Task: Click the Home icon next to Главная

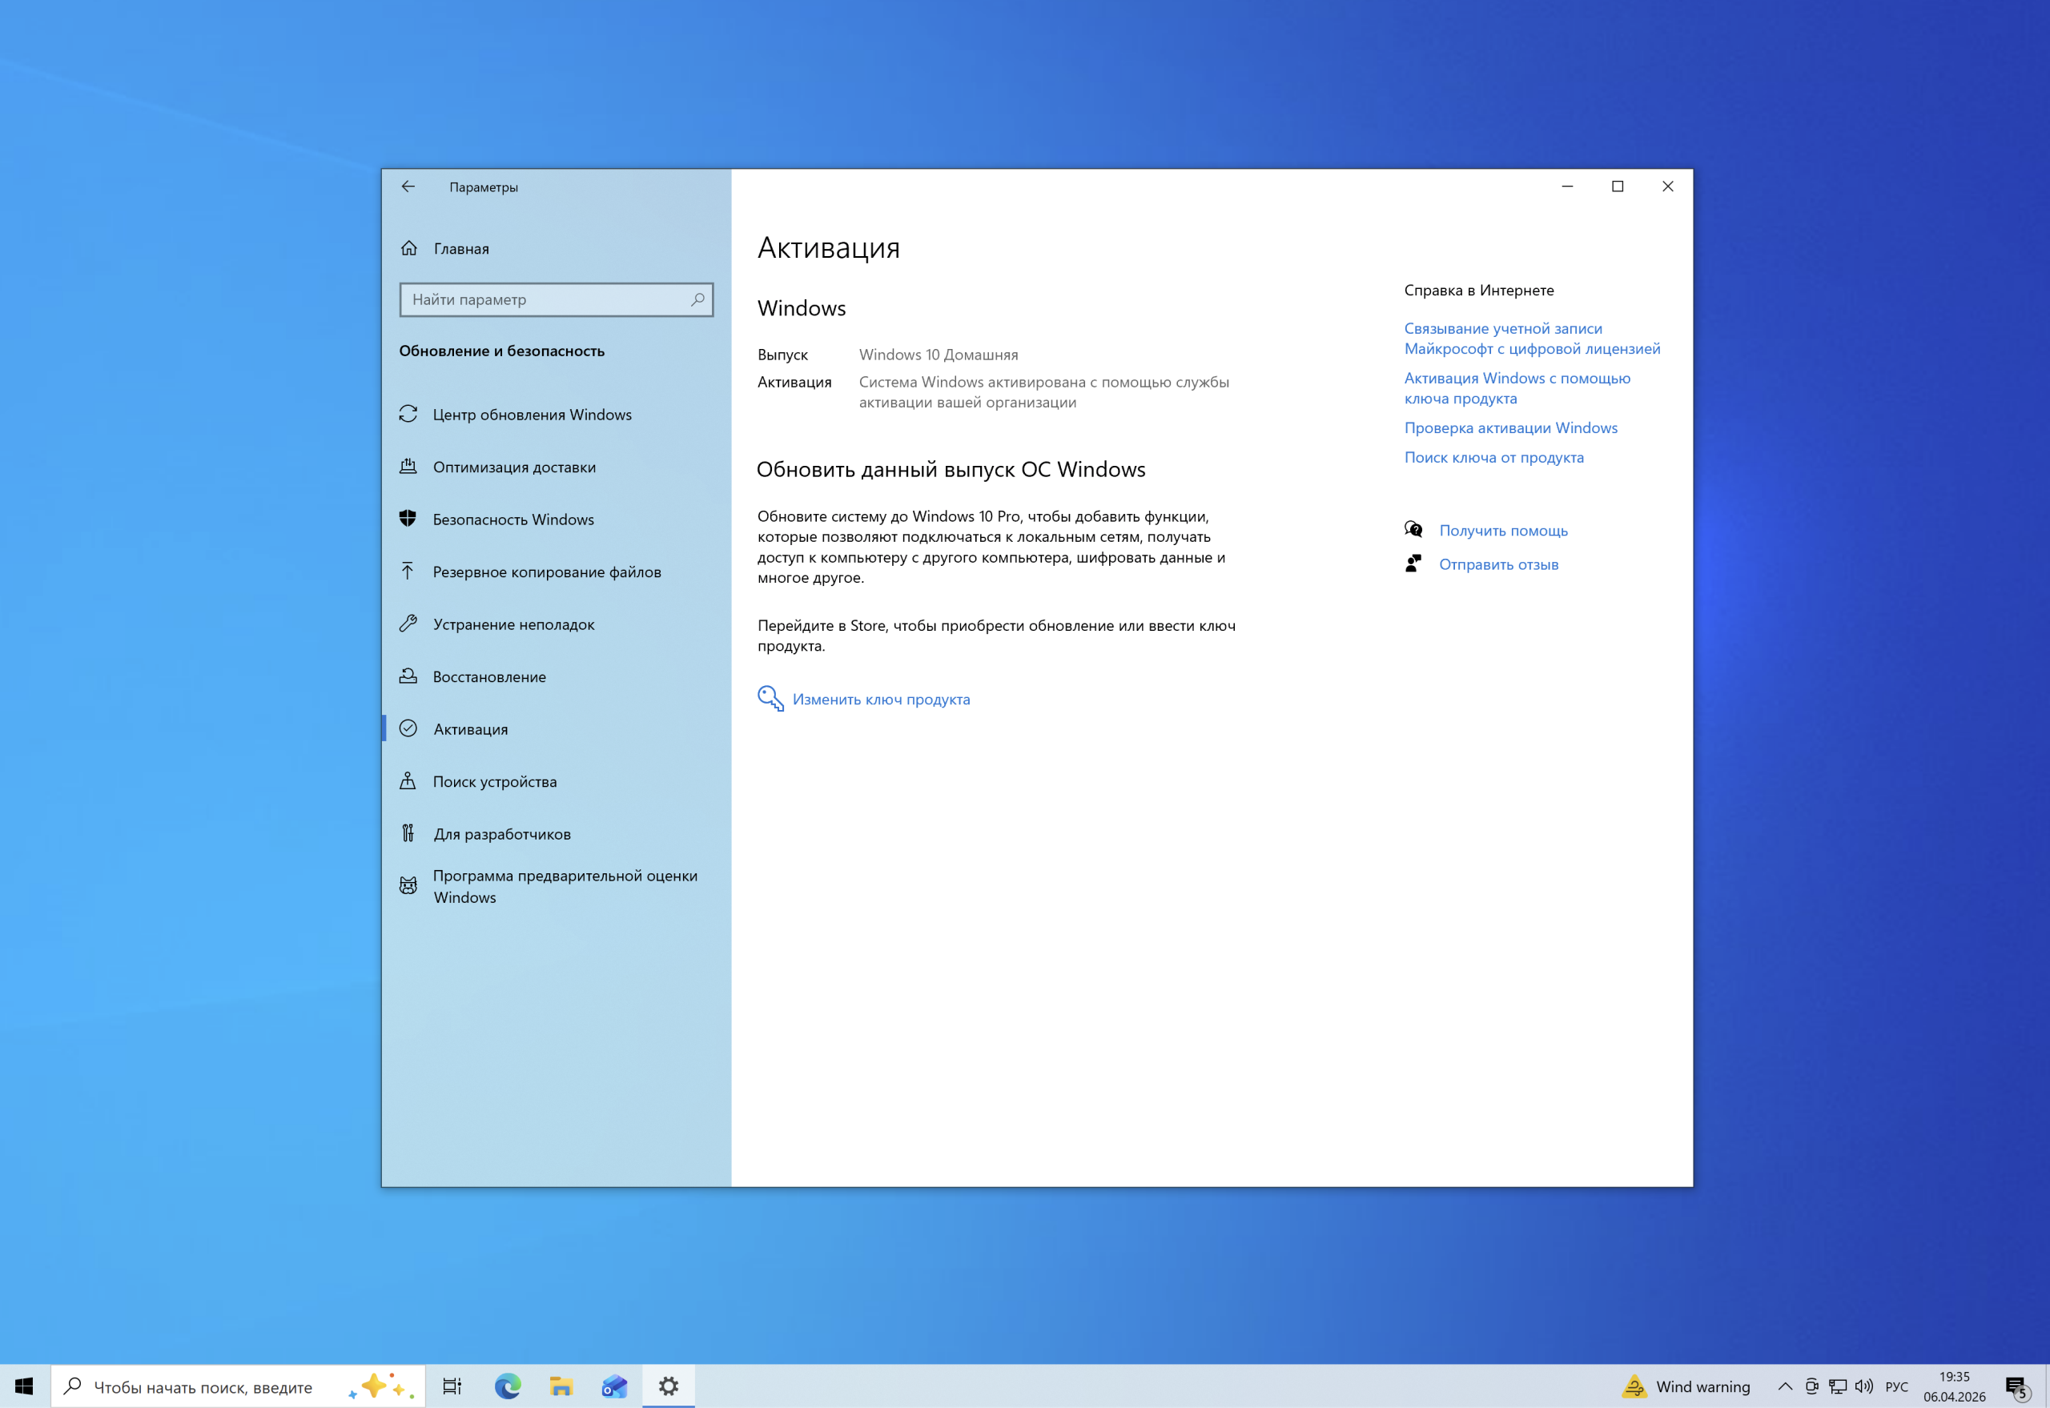Action: coord(408,249)
